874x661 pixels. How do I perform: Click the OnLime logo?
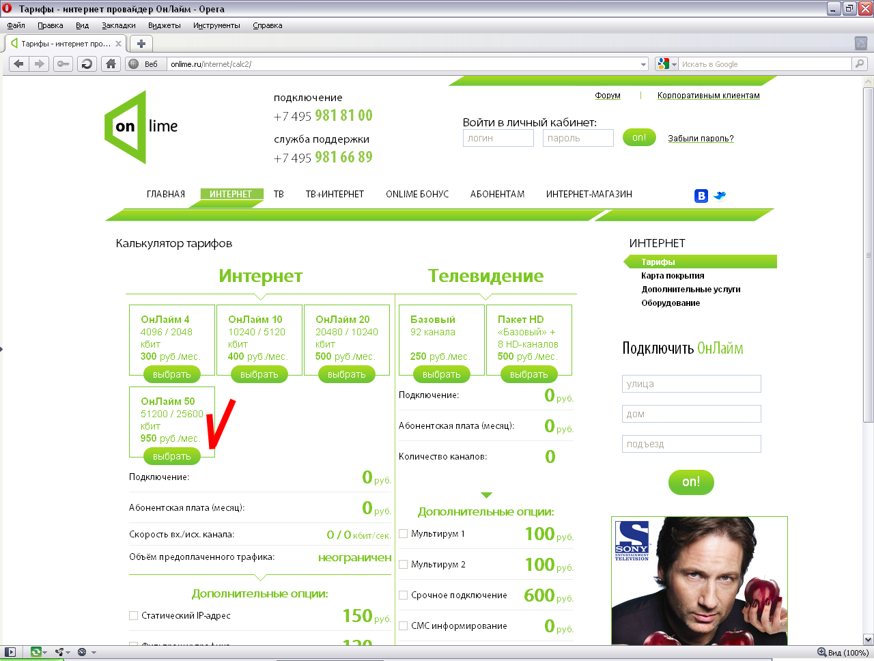click(x=141, y=126)
